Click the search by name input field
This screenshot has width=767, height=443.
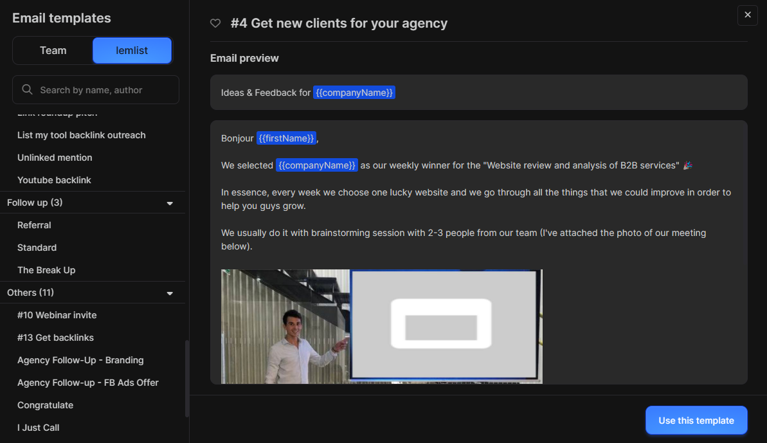pyautogui.click(x=95, y=89)
